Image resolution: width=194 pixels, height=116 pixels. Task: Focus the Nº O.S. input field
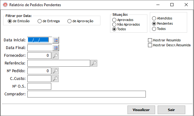[39, 86]
